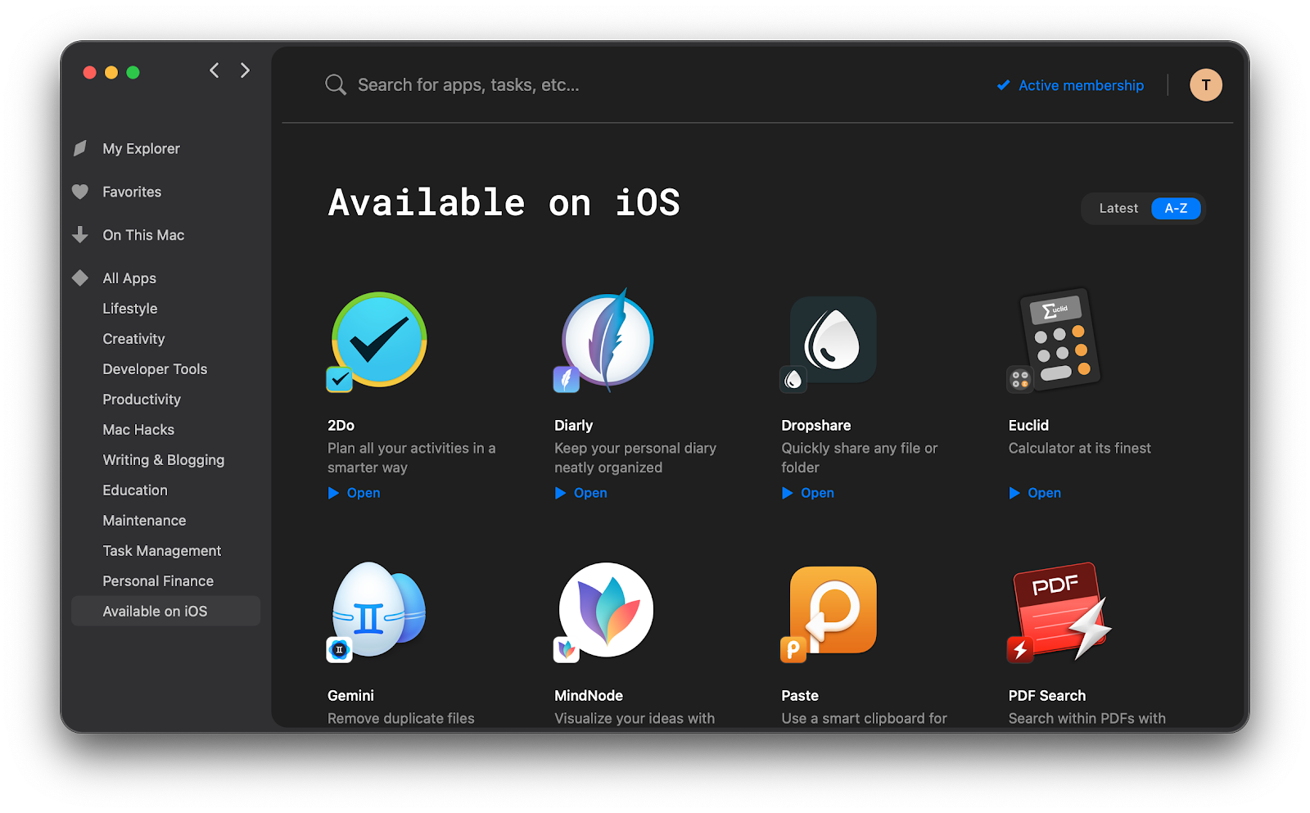Click the search magnifier icon
Screen dimensions: 1310x813
(335, 84)
